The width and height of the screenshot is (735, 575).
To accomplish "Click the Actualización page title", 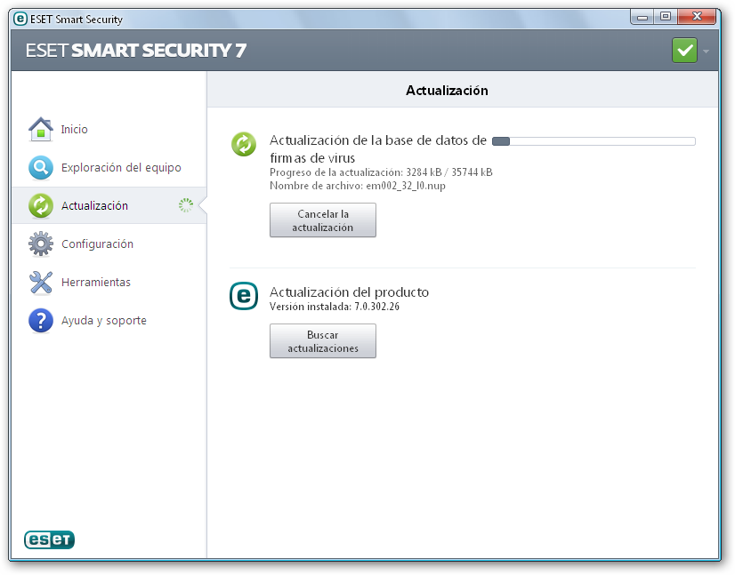I will tap(447, 91).
